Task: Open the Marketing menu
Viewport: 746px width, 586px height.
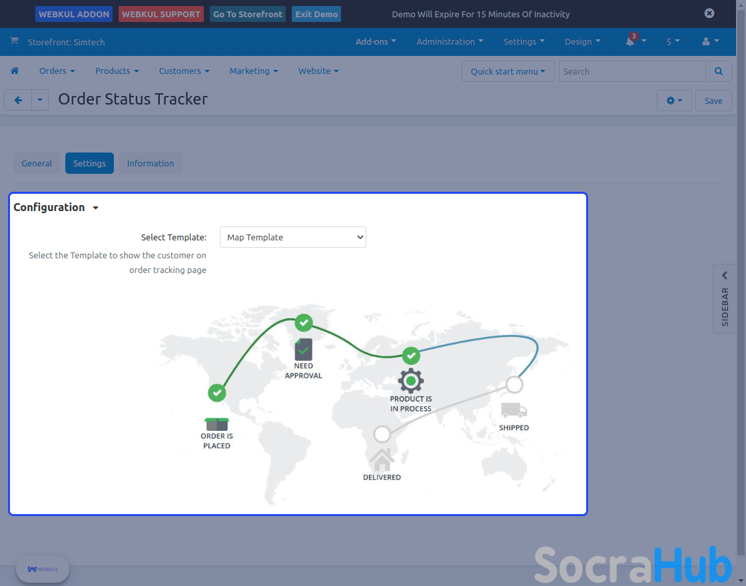Action: coord(254,71)
